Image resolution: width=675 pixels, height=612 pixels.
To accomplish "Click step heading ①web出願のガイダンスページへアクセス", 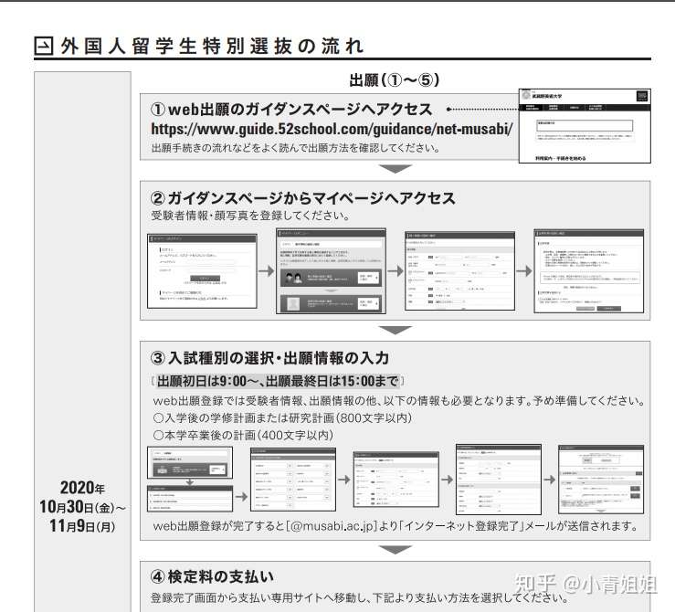I will pyautogui.click(x=291, y=110).
